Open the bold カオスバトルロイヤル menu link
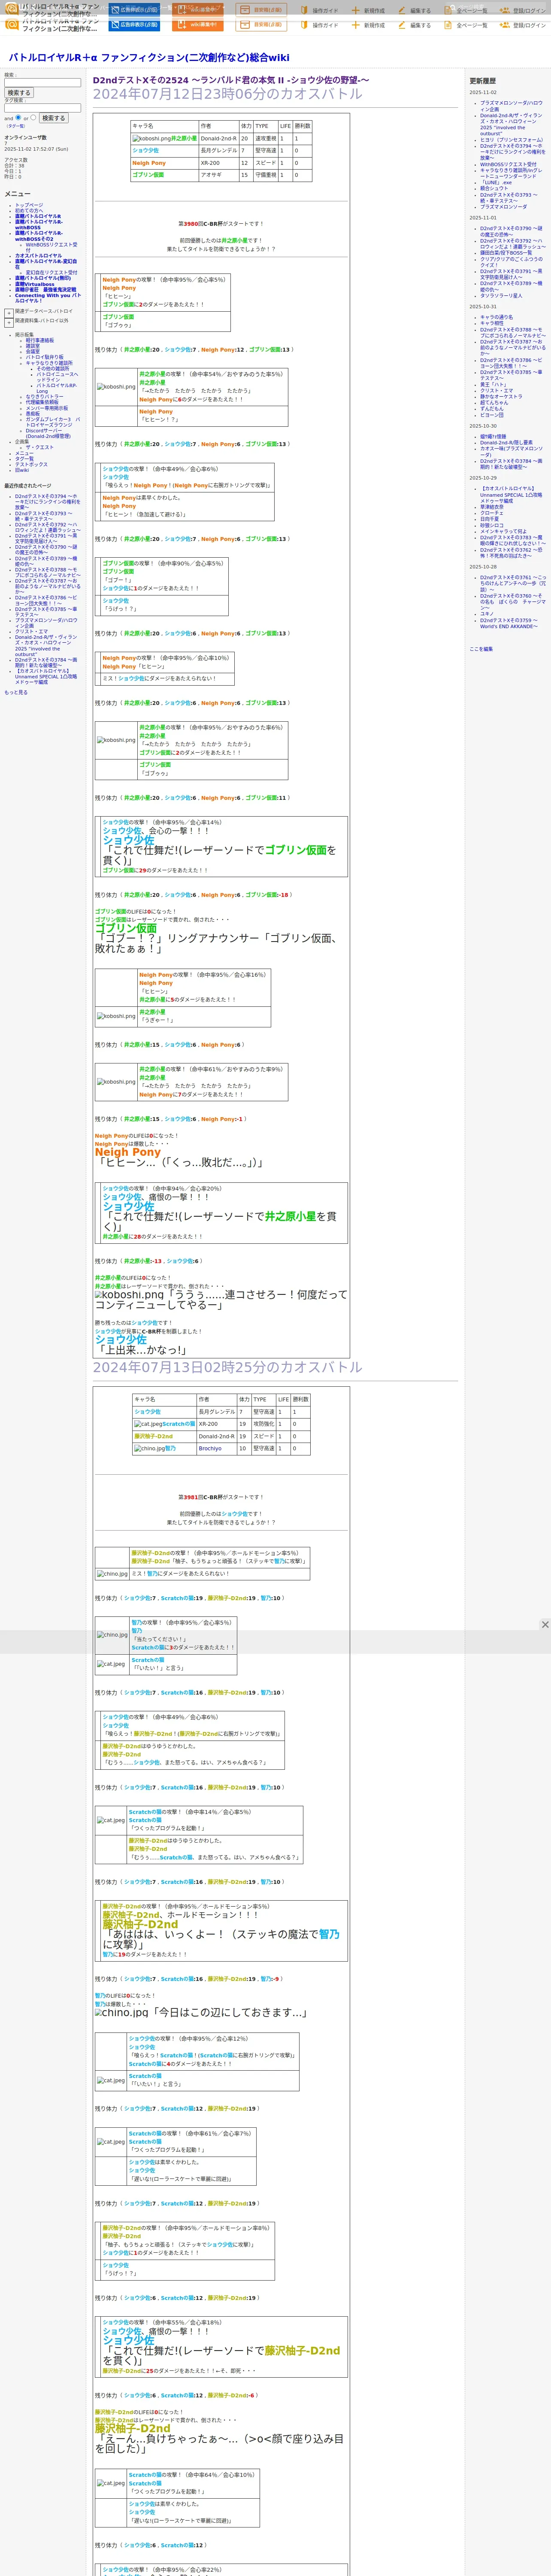 coord(38,256)
